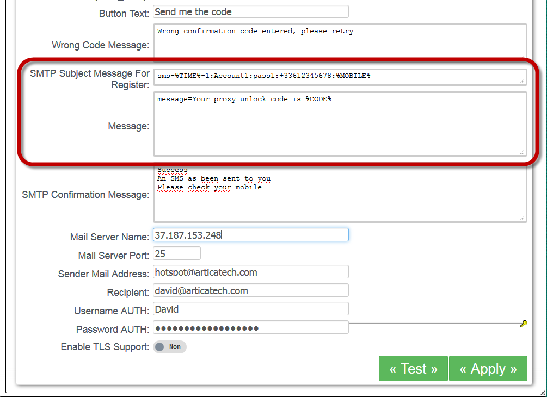Click the Recipient email field
Viewport: 547px width, 397px height.
pos(251,290)
